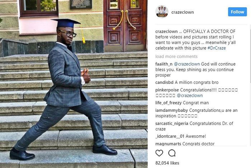Open magnumarts commenter profile
This screenshot has width=251, height=168.
click(168, 144)
